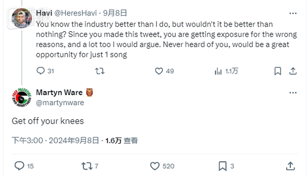307x177 pixels.
Task: Bookmark Havi's tweet
Action: click(x=278, y=71)
